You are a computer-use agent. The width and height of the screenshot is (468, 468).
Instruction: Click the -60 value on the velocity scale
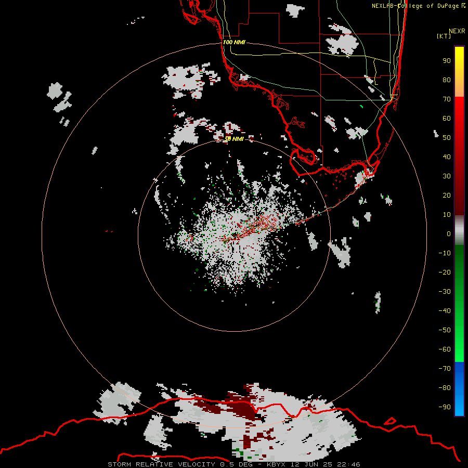[445, 349]
